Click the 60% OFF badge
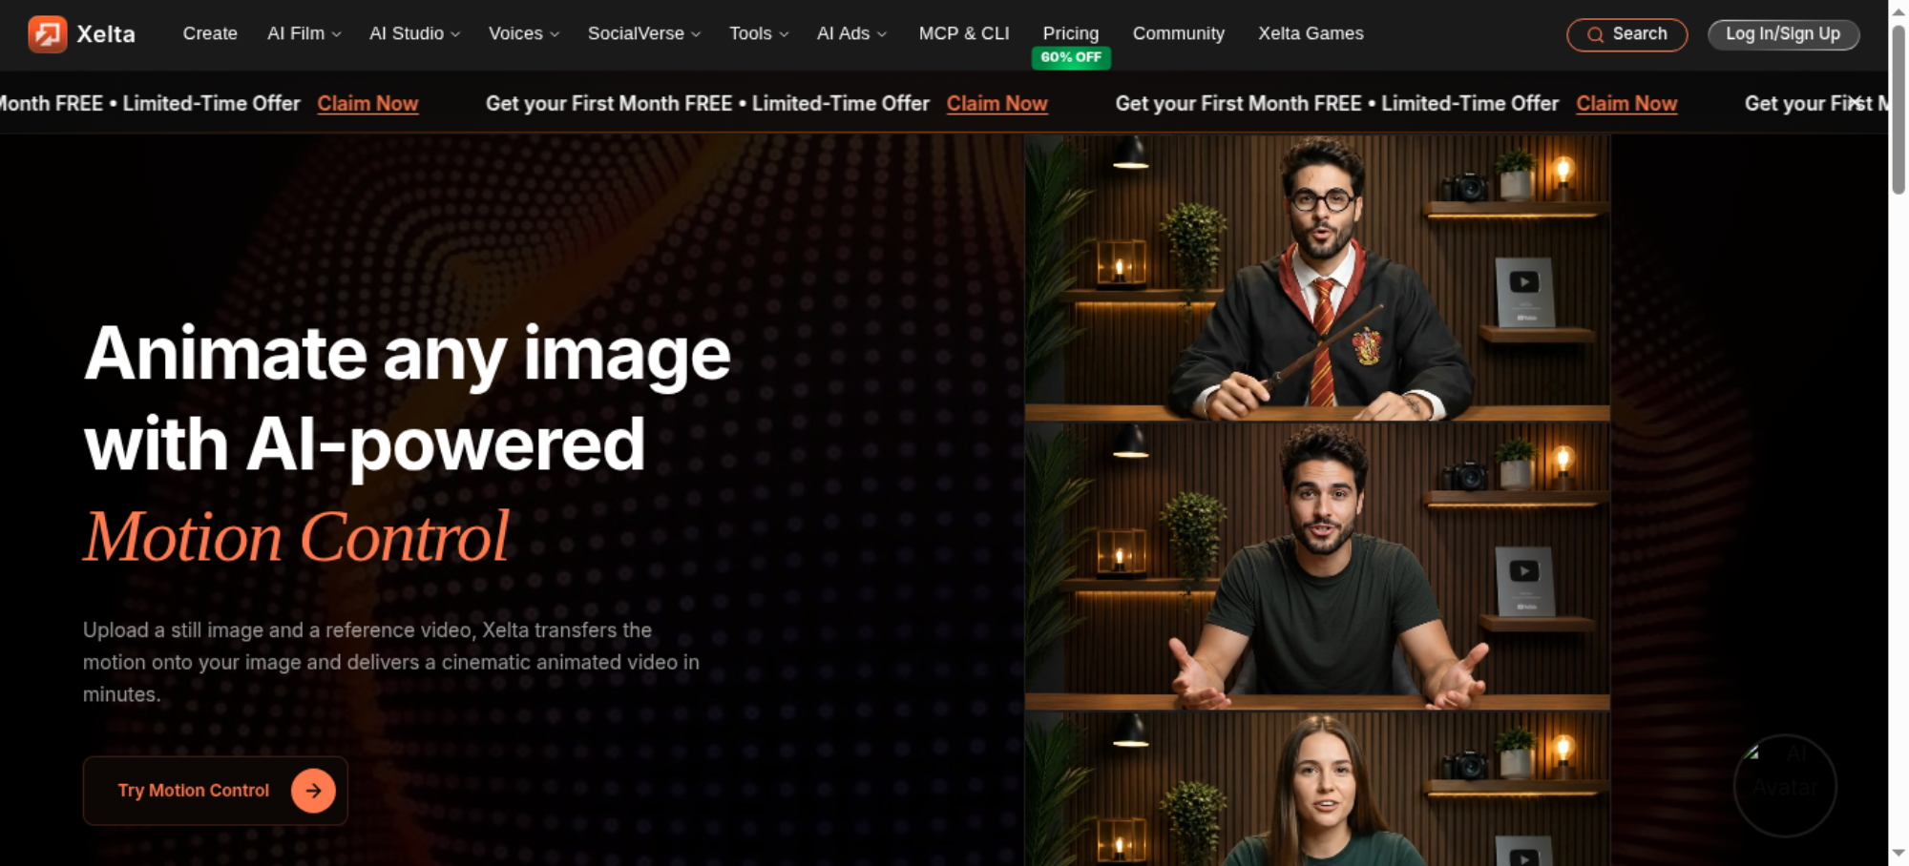This screenshot has width=1909, height=866. (x=1071, y=57)
